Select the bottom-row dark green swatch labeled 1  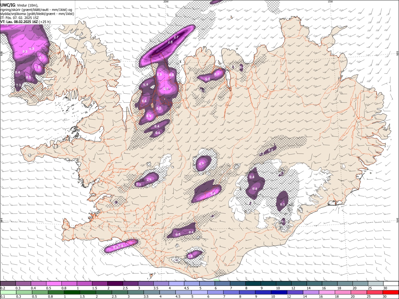[72, 292]
